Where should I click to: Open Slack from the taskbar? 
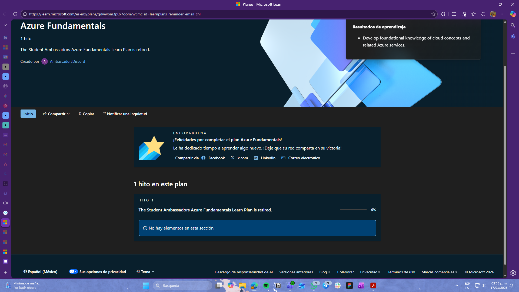click(338, 286)
